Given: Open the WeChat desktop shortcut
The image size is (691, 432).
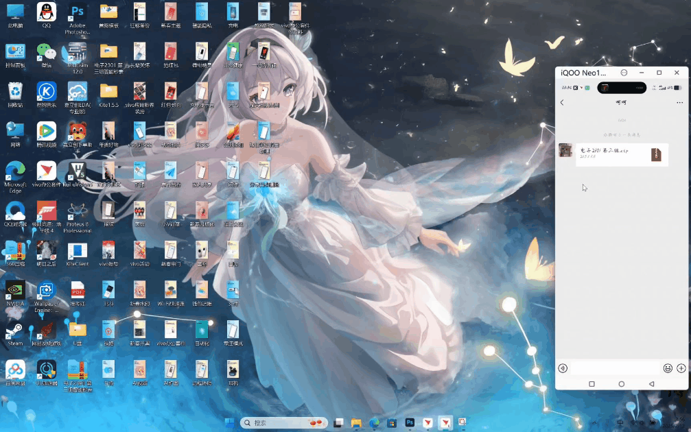Looking at the screenshot, I should click(46, 52).
